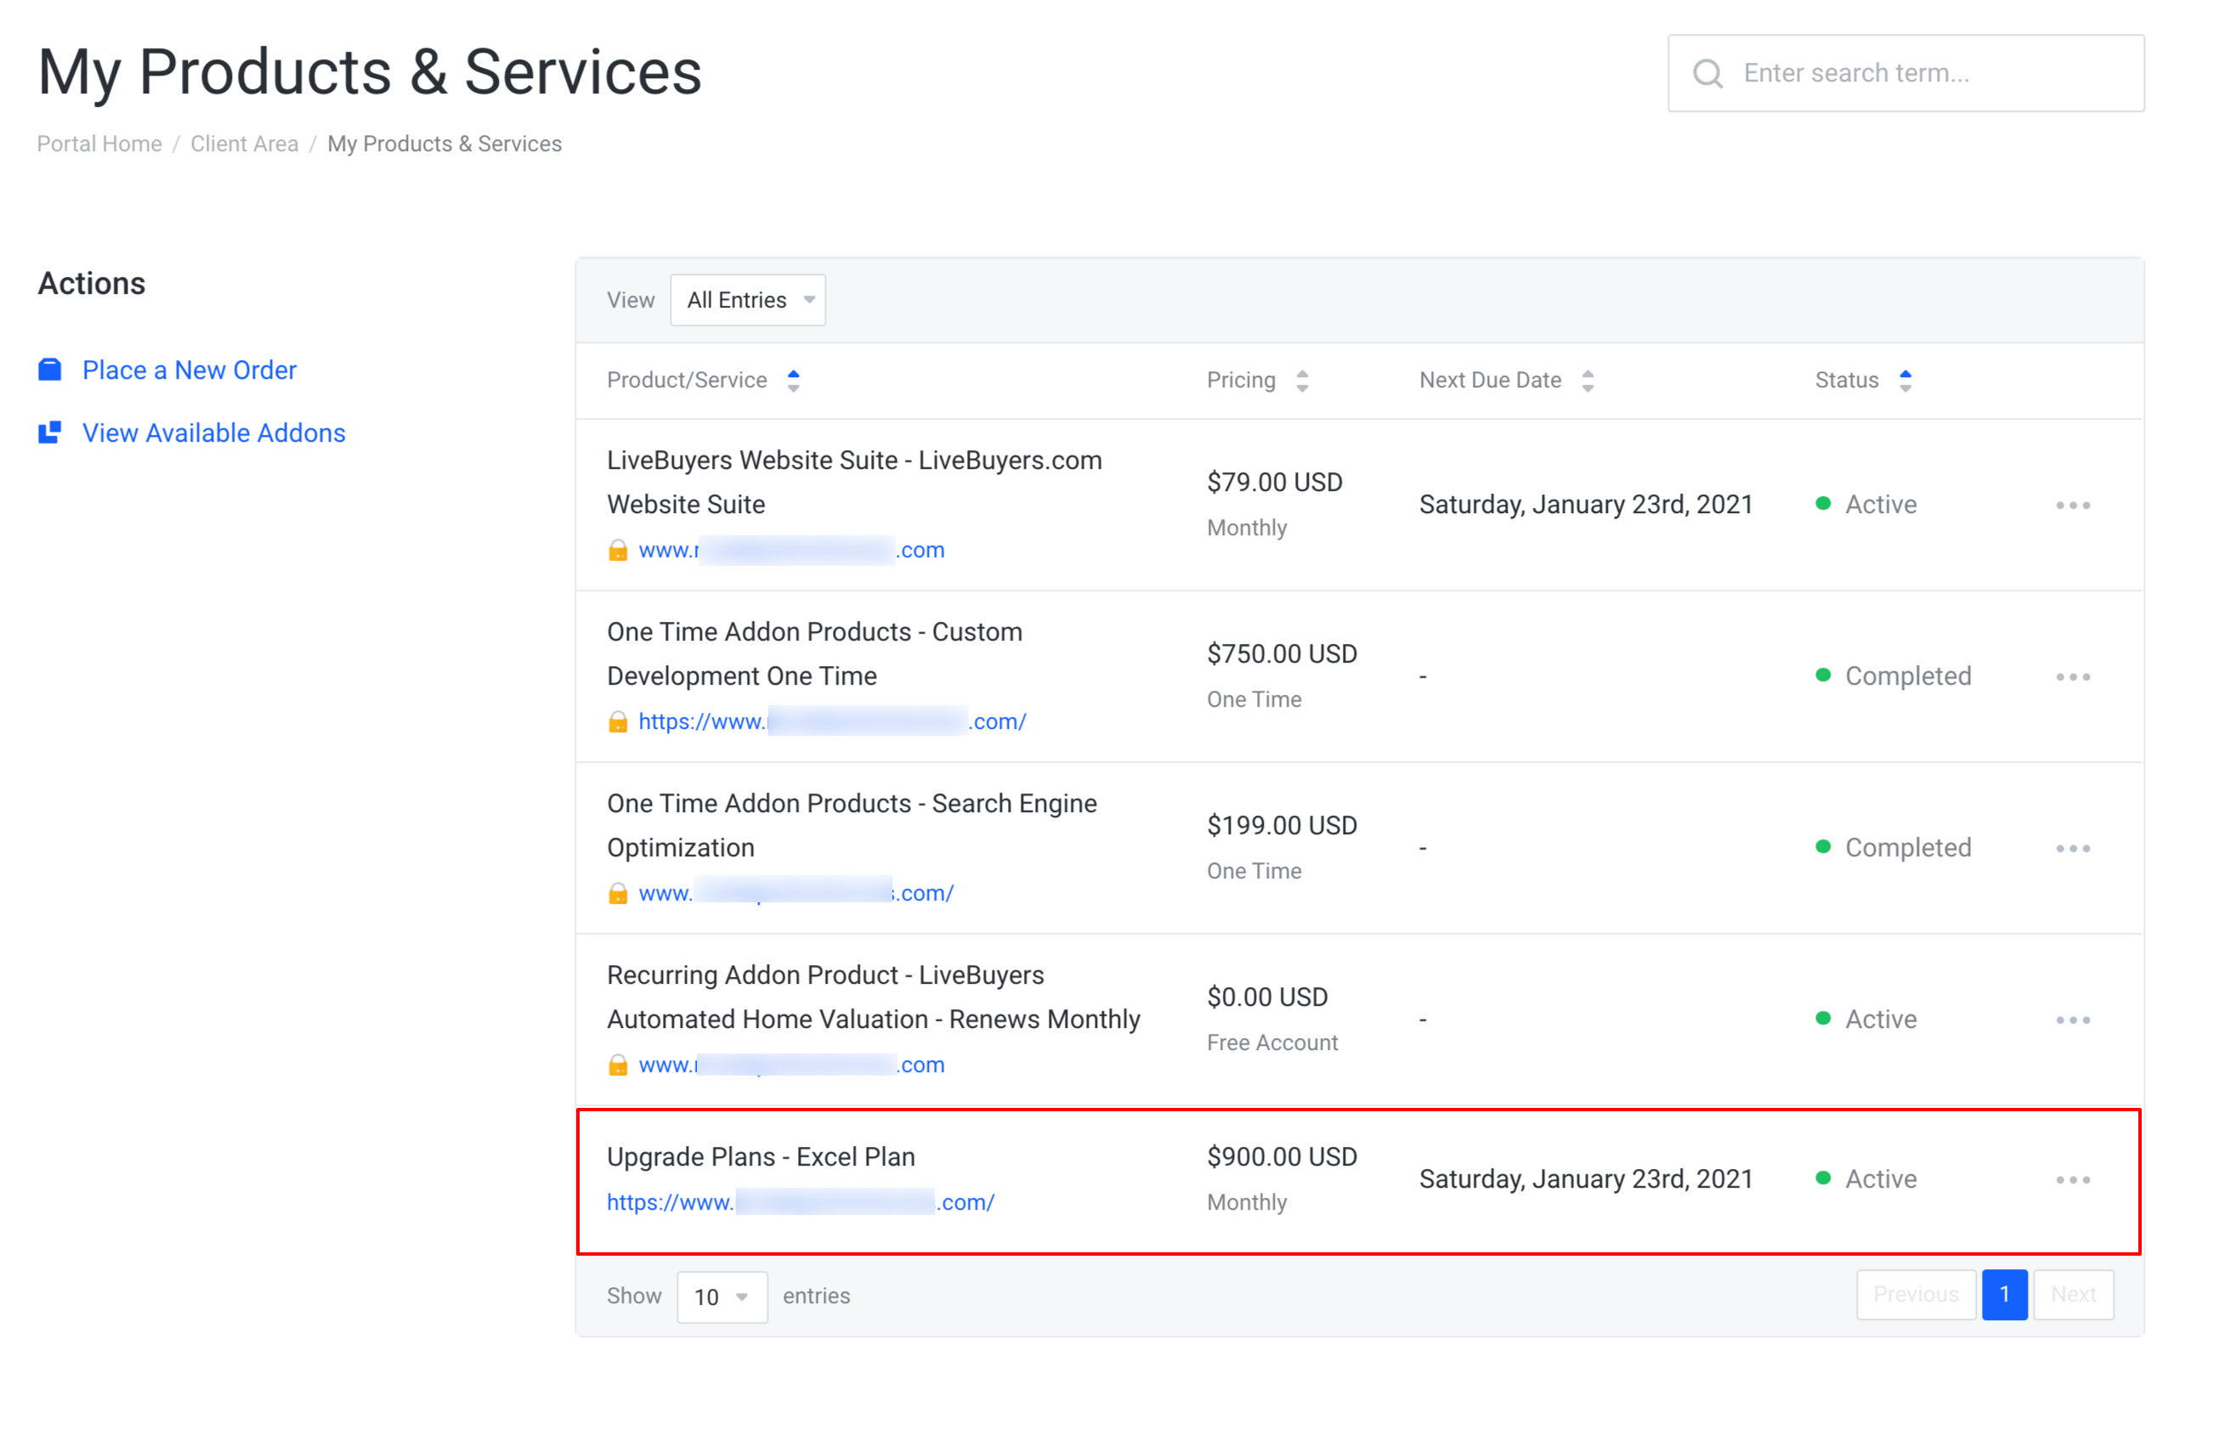Select Recurring Addon Automated Home Valuation title
This screenshot has height=1446, width=2225.
click(873, 997)
